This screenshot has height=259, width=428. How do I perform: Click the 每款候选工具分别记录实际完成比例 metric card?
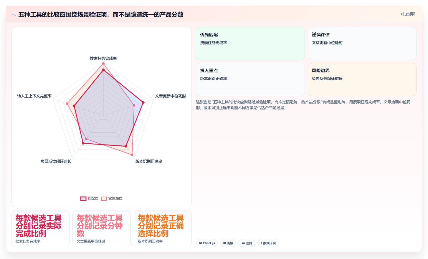coord(41,229)
